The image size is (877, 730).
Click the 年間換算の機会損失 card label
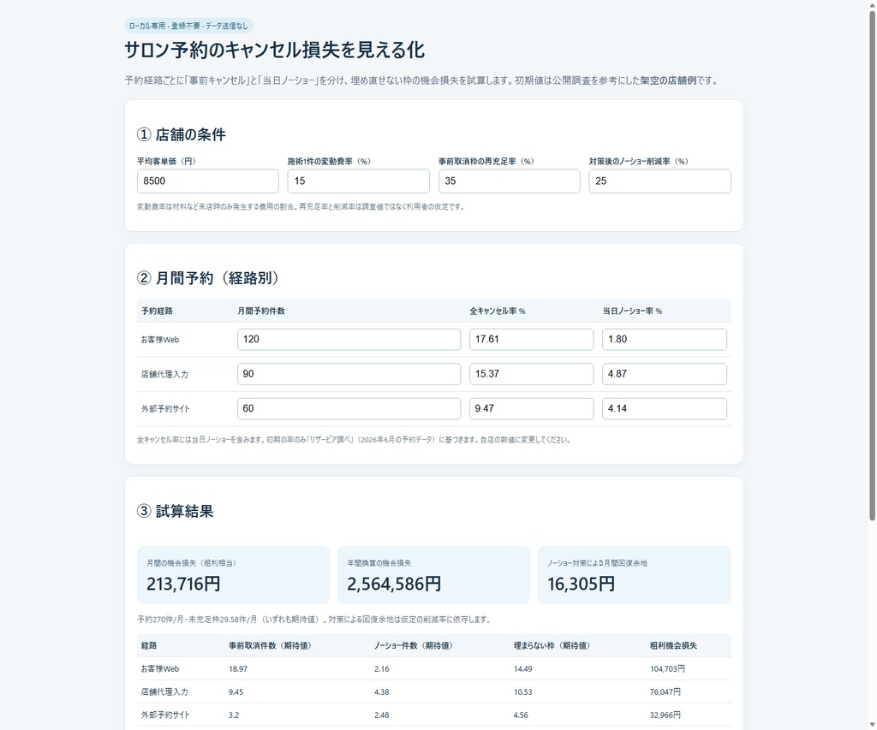pos(379,563)
